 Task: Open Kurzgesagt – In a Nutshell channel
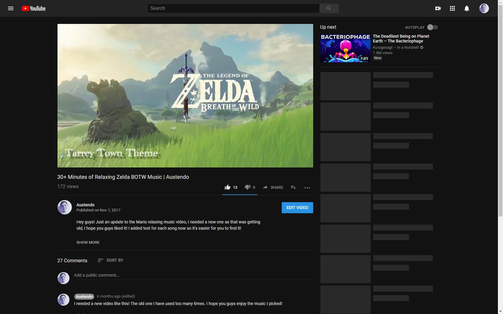pos(396,47)
